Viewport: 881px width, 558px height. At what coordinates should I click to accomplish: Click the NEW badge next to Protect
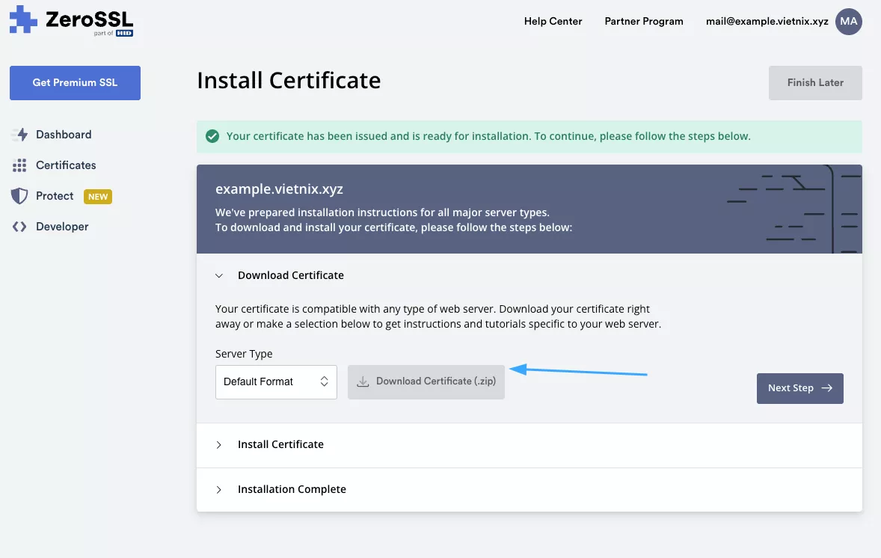pyautogui.click(x=98, y=197)
